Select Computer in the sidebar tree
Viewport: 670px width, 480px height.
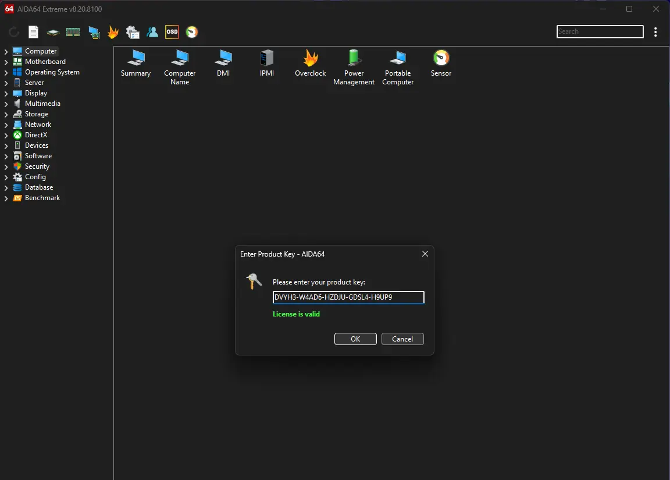tap(41, 51)
